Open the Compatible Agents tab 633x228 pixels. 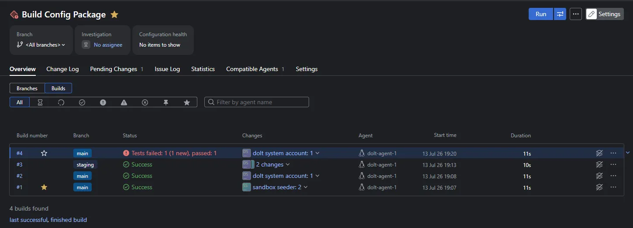tap(255, 69)
